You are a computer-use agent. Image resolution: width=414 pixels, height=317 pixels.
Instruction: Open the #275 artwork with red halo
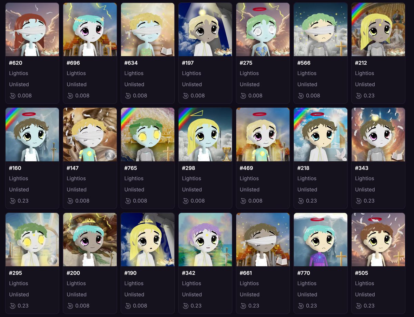click(x=263, y=29)
